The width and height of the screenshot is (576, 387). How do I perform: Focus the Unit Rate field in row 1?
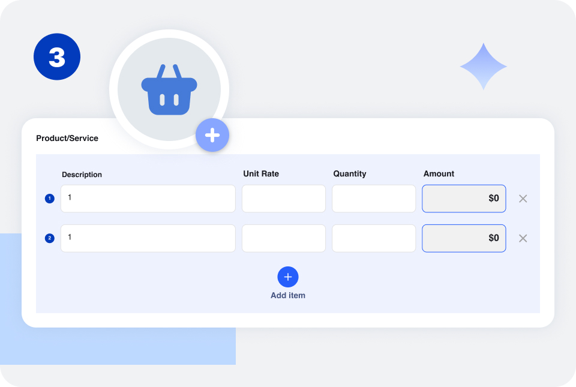(x=284, y=199)
